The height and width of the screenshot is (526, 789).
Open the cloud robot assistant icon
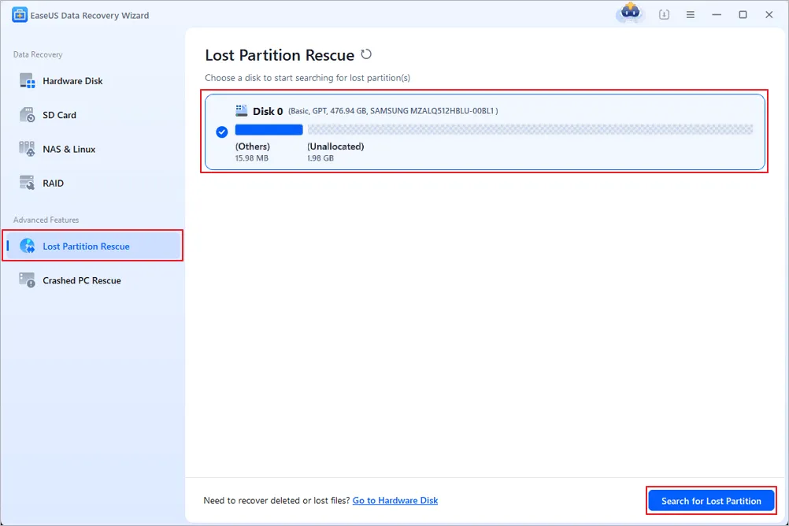(x=628, y=13)
